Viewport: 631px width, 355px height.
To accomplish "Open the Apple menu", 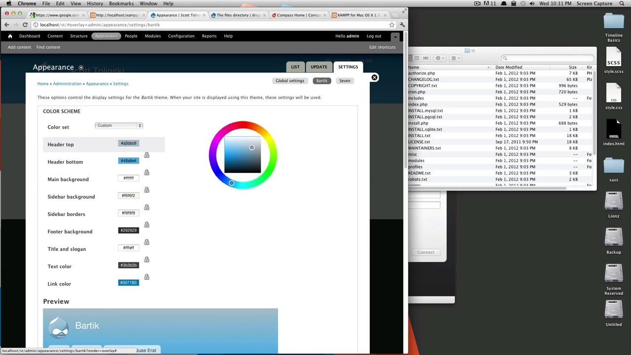I will [x=9, y=3].
